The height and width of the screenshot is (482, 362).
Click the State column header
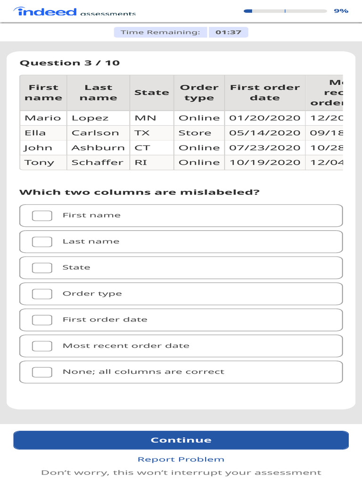152,93
